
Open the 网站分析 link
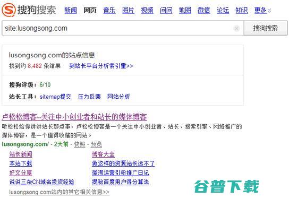118,97
